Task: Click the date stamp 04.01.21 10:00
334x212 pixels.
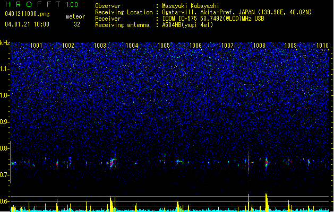Action: pos(27,24)
